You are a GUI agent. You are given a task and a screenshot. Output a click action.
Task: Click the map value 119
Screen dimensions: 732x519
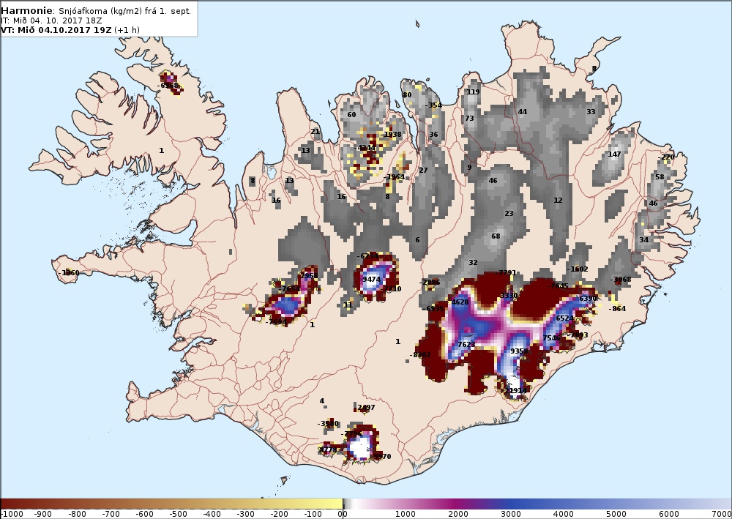click(474, 92)
